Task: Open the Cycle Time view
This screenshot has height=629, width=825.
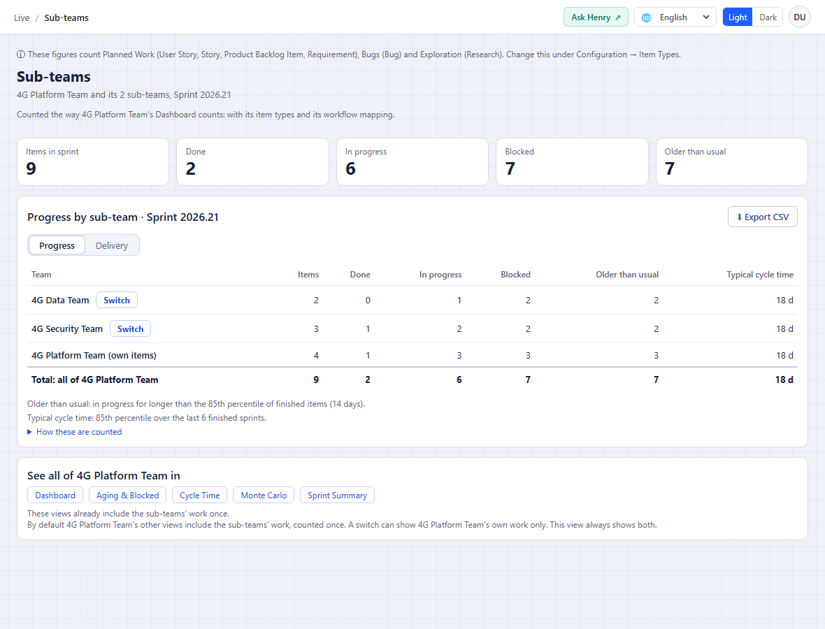Action: point(199,496)
